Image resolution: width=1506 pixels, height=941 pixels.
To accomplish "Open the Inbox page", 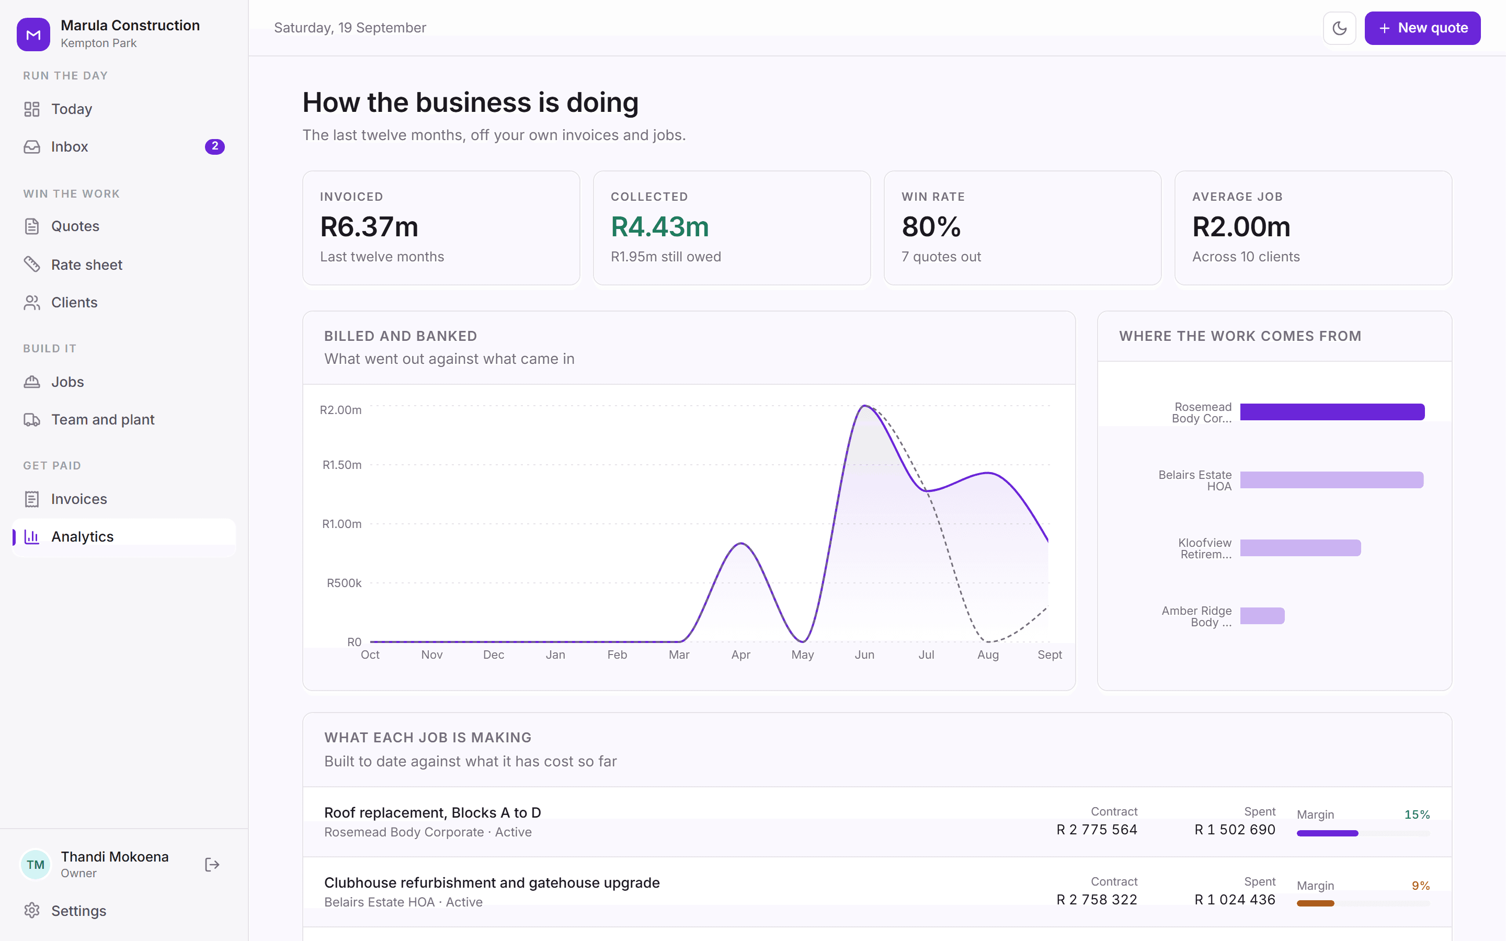I will click(x=124, y=147).
